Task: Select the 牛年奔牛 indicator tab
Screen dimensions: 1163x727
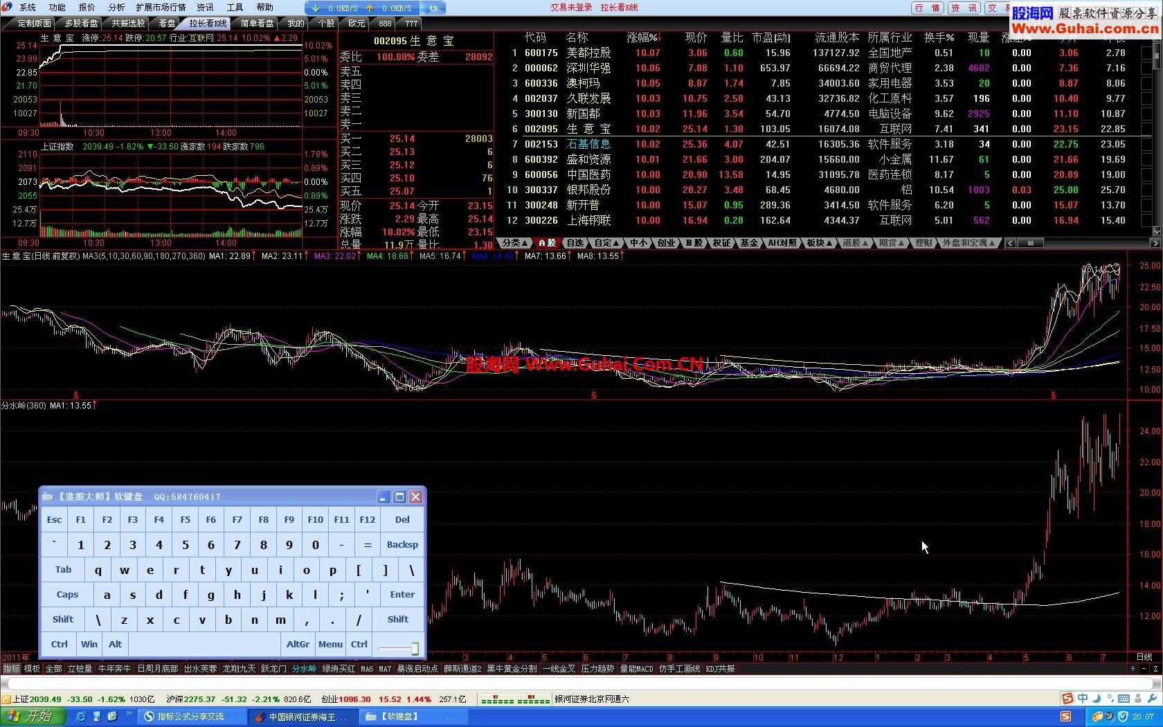Action: pos(114,669)
